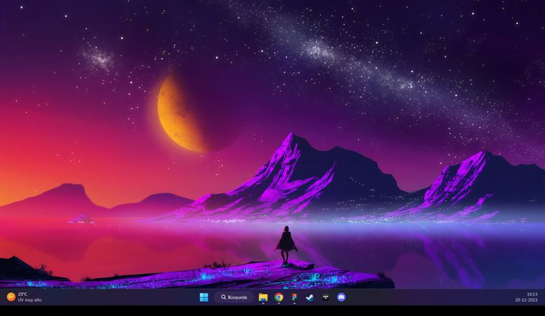Click the Búsqueda search box
The image size is (545, 316).
tap(237, 297)
